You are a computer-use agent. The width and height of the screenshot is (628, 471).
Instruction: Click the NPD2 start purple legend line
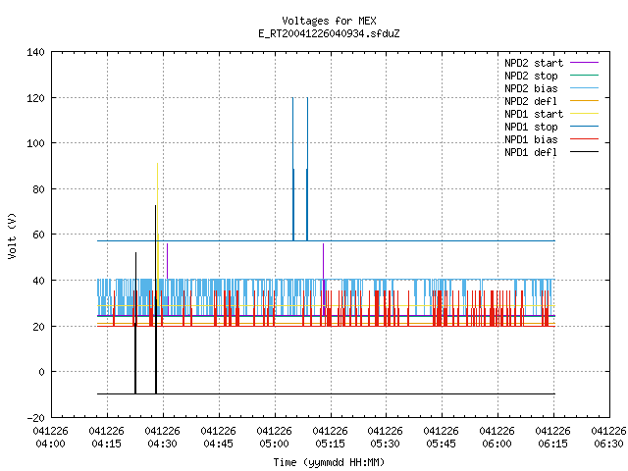click(x=584, y=63)
